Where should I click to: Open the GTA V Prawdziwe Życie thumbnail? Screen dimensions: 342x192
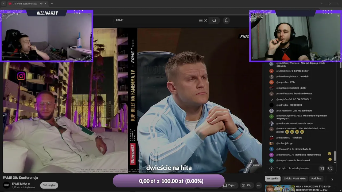tap(280, 189)
